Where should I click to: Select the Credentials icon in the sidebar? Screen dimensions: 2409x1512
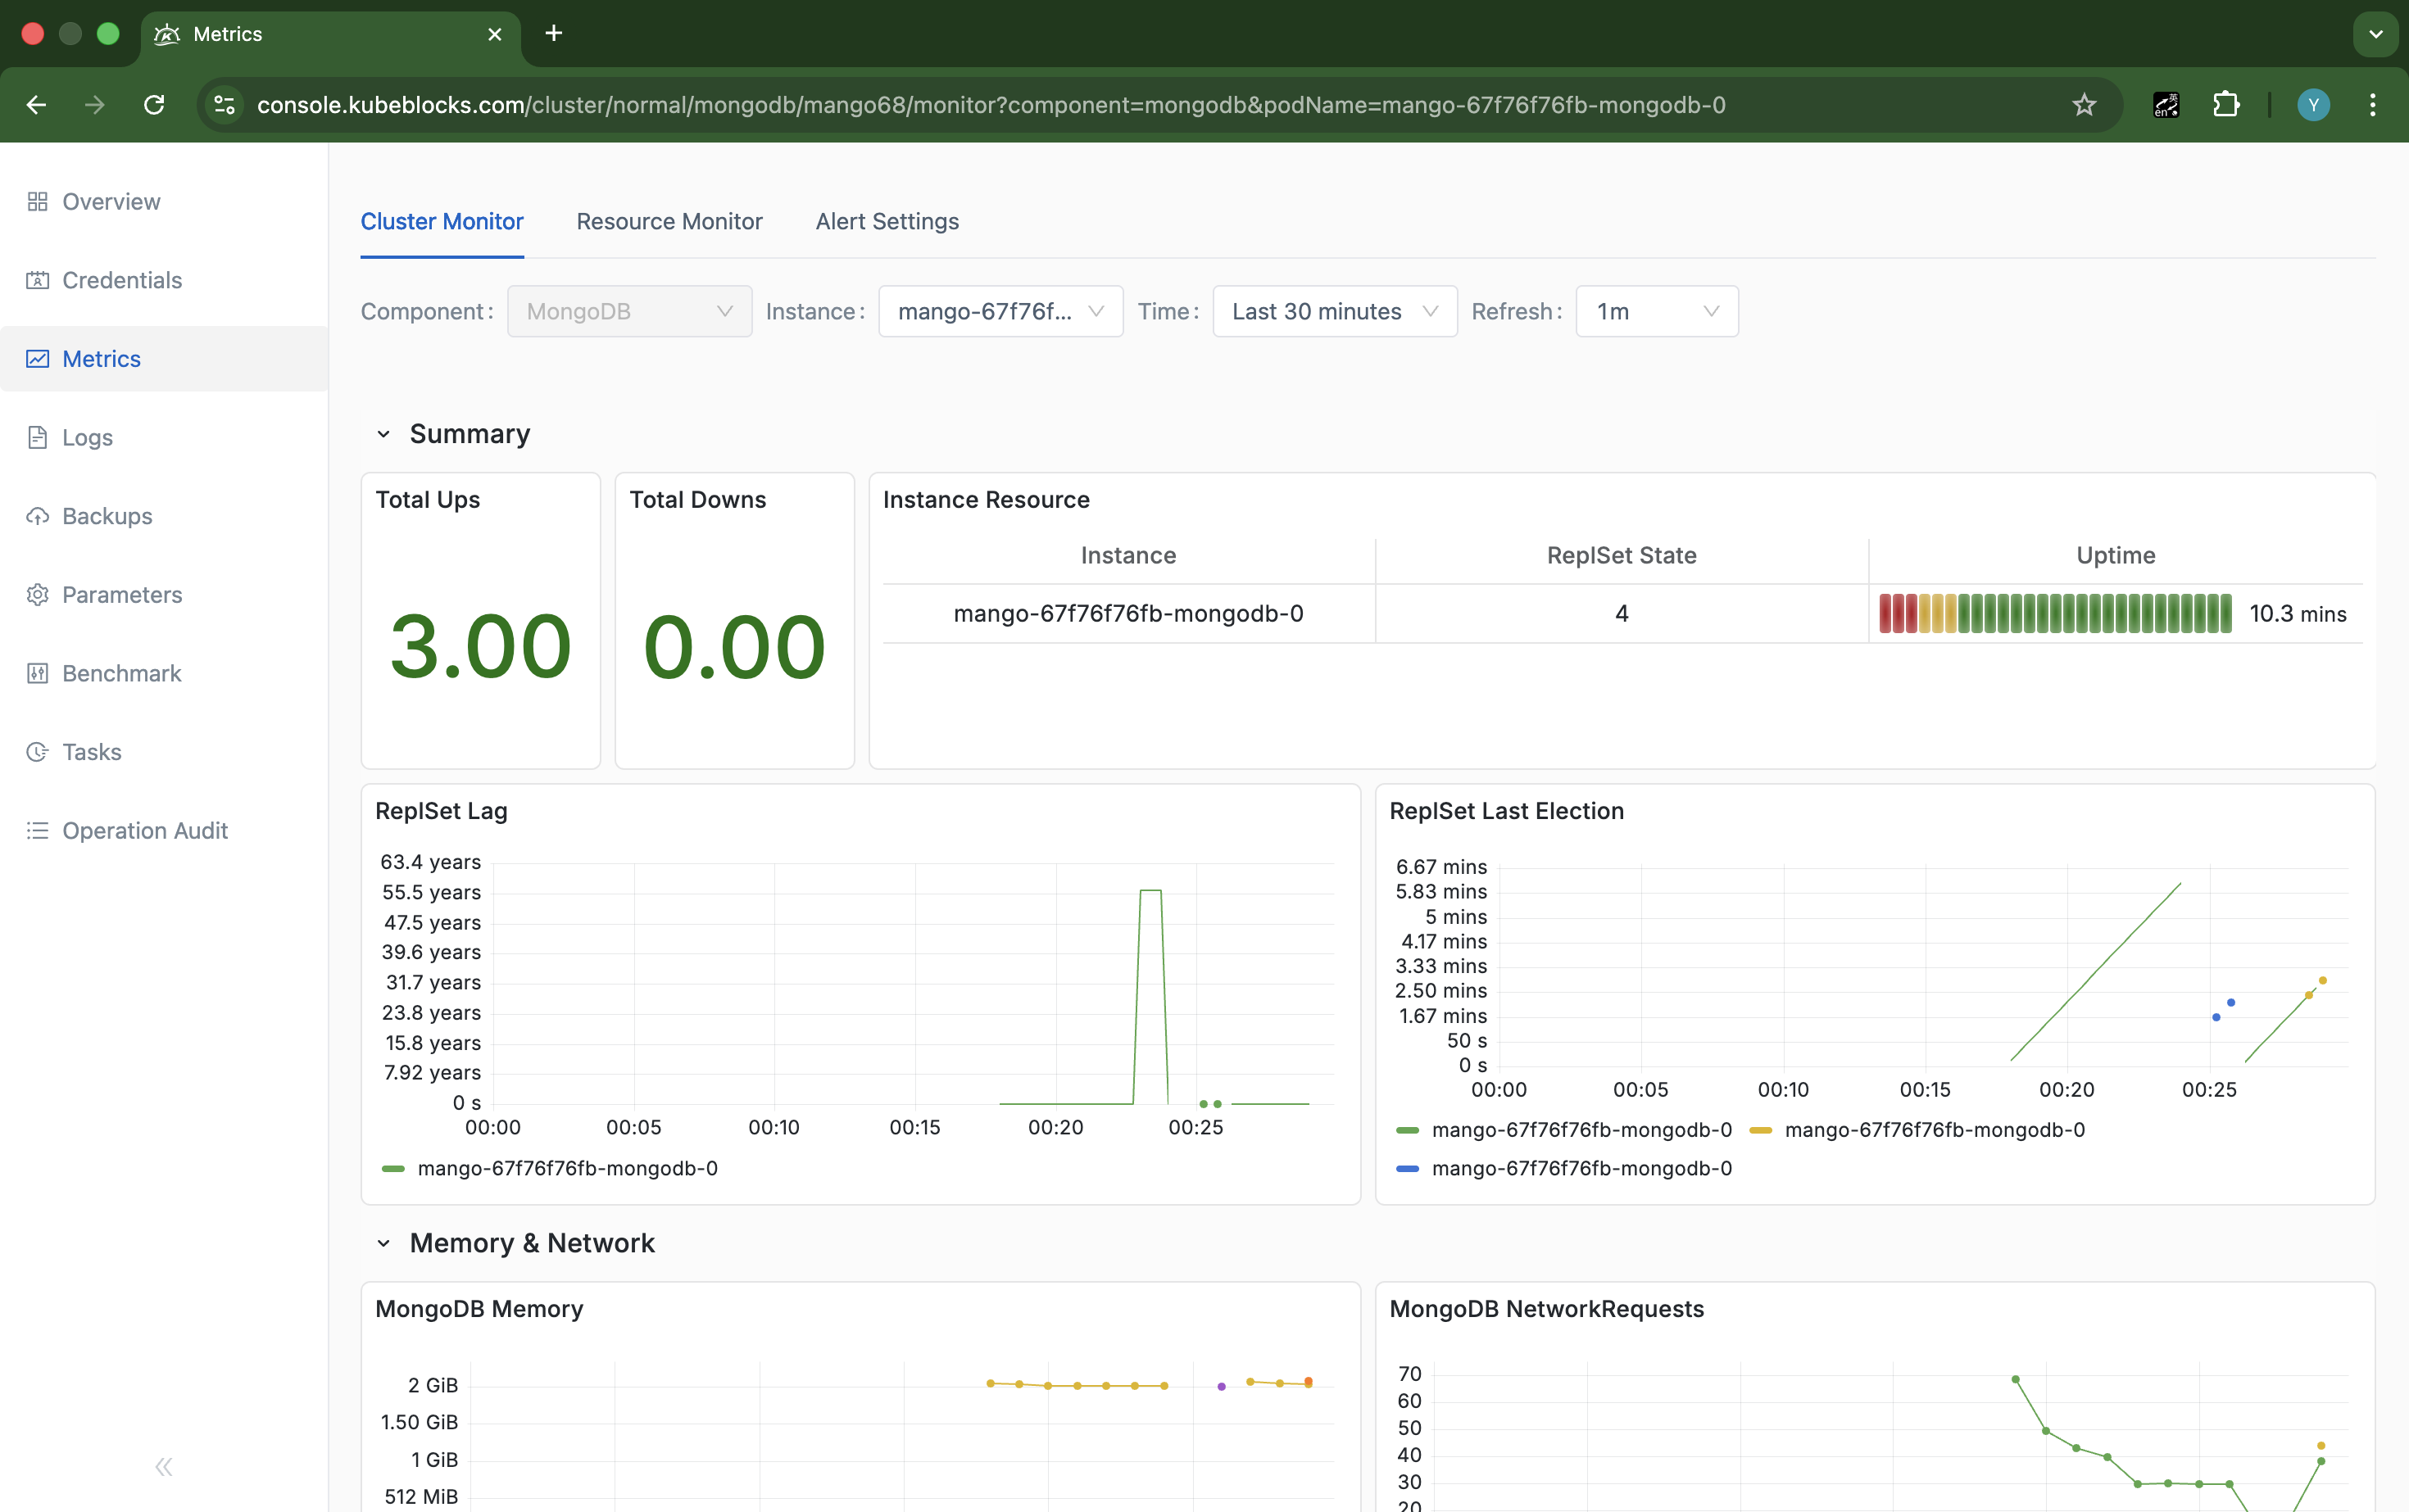[37, 280]
